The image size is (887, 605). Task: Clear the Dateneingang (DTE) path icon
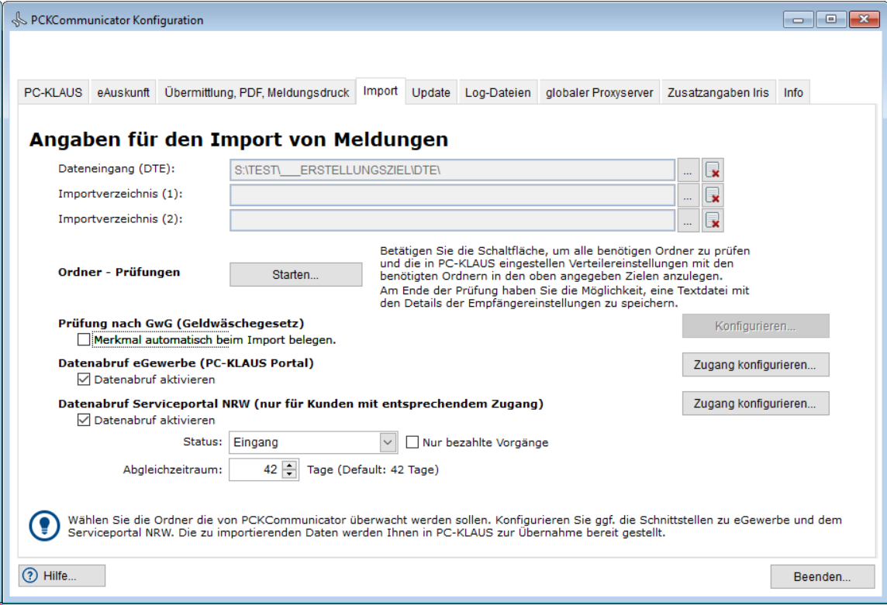point(713,170)
